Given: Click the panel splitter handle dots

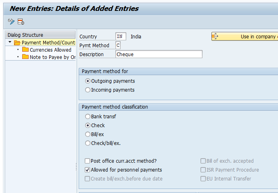Looking at the screenshot, I should [76, 167].
